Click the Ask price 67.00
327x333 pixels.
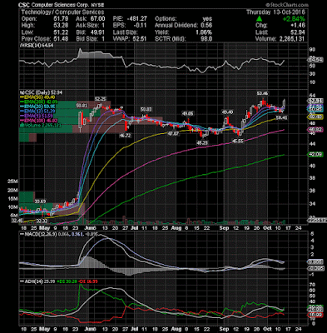click(x=97, y=19)
